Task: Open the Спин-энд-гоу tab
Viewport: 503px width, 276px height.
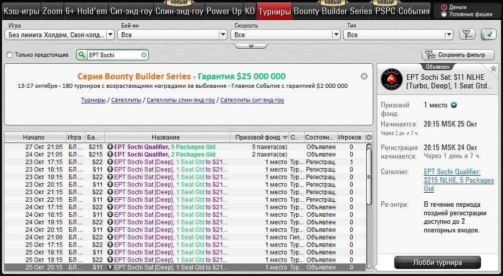Action: click(x=179, y=11)
